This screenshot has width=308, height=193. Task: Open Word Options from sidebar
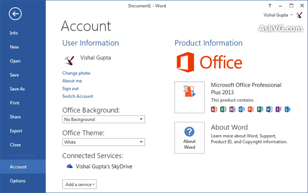pos(17,181)
